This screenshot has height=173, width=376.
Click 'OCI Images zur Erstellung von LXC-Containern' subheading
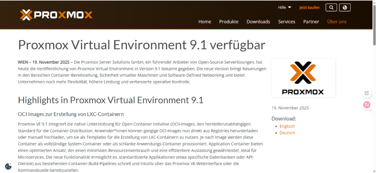click(71, 114)
